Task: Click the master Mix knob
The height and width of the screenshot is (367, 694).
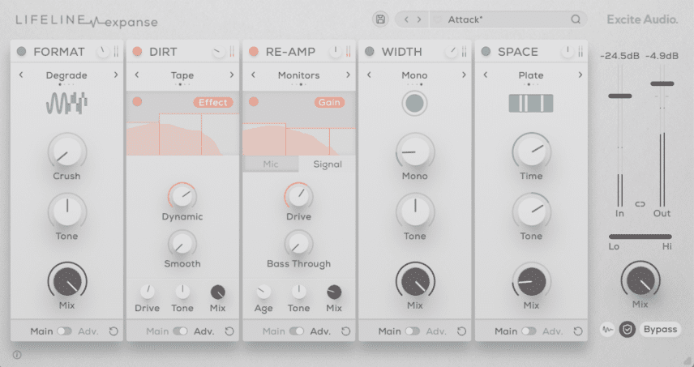Action: point(640,281)
